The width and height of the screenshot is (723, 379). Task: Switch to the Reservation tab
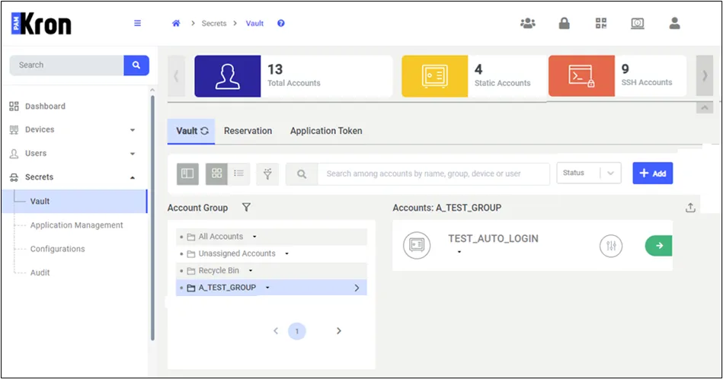tap(248, 131)
